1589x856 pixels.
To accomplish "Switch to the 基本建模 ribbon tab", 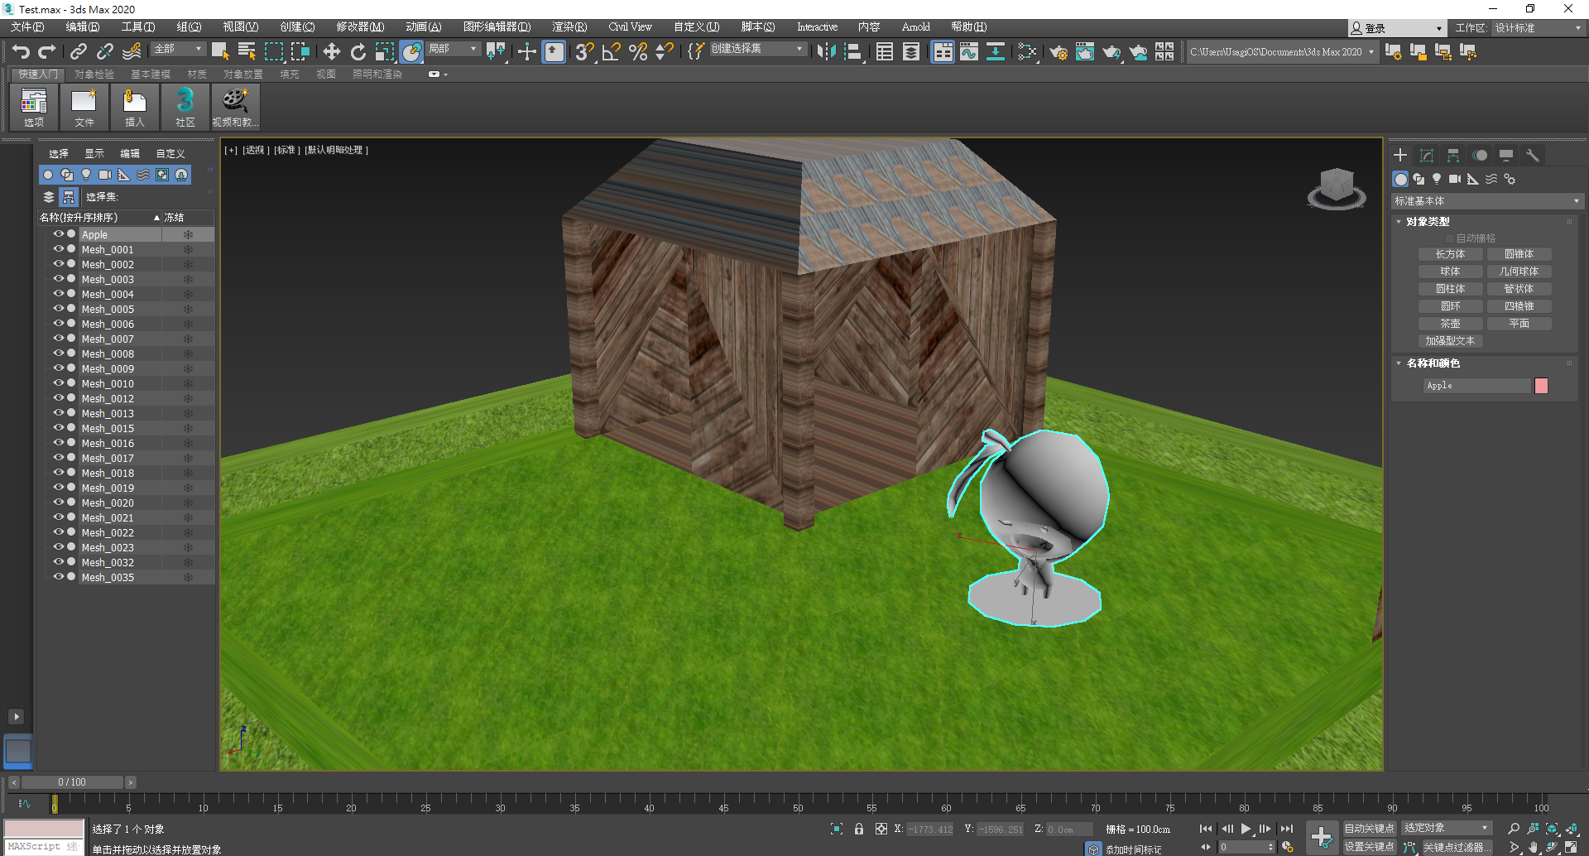I will (x=150, y=75).
